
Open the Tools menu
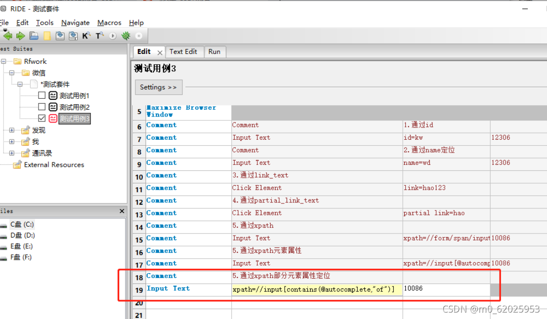click(x=44, y=22)
